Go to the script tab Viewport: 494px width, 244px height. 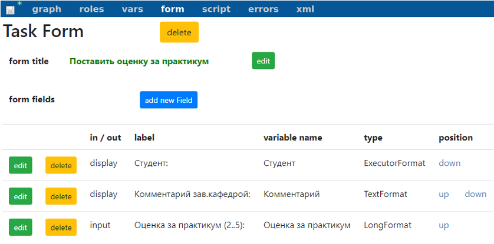pyautogui.click(x=216, y=9)
